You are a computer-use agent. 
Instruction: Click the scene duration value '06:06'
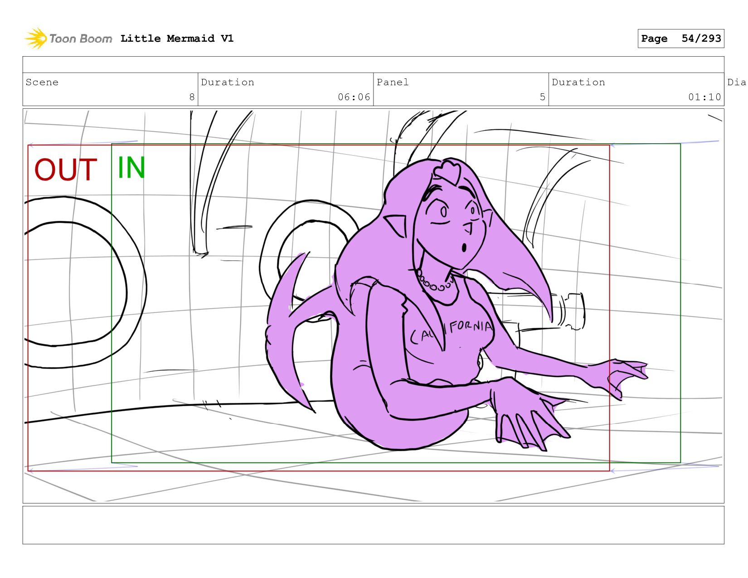354,97
